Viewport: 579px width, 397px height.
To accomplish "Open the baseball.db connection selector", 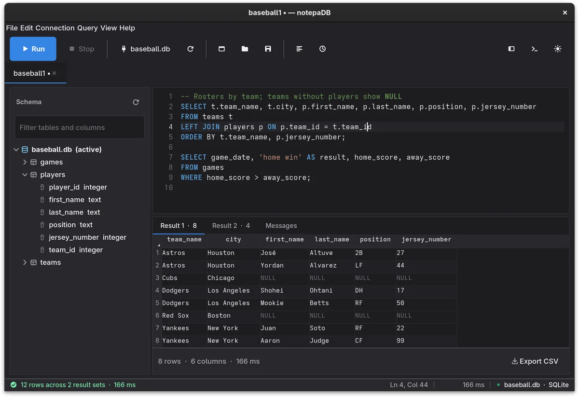I will [145, 49].
